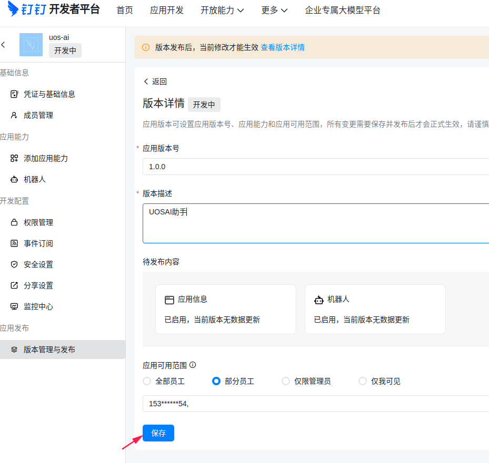Click the info icon beside 应用可用范围
This screenshot has width=489, height=463.
coord(193,365)
